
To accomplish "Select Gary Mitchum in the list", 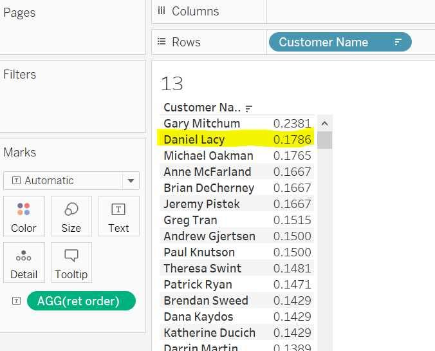I will (201, 124).
